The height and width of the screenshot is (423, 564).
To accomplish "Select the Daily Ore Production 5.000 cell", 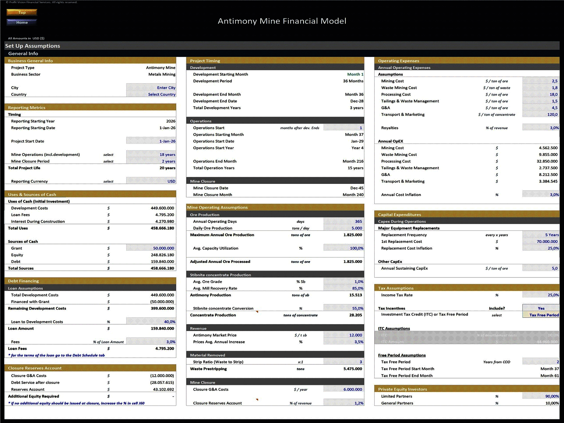I will coord(344,228).
